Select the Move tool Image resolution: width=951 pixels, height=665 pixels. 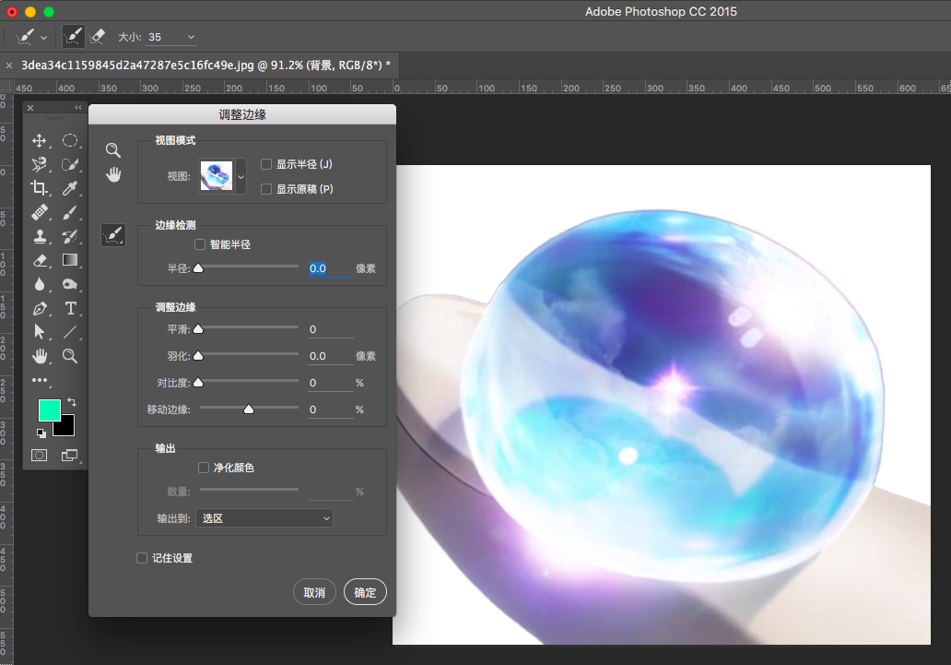40,141
